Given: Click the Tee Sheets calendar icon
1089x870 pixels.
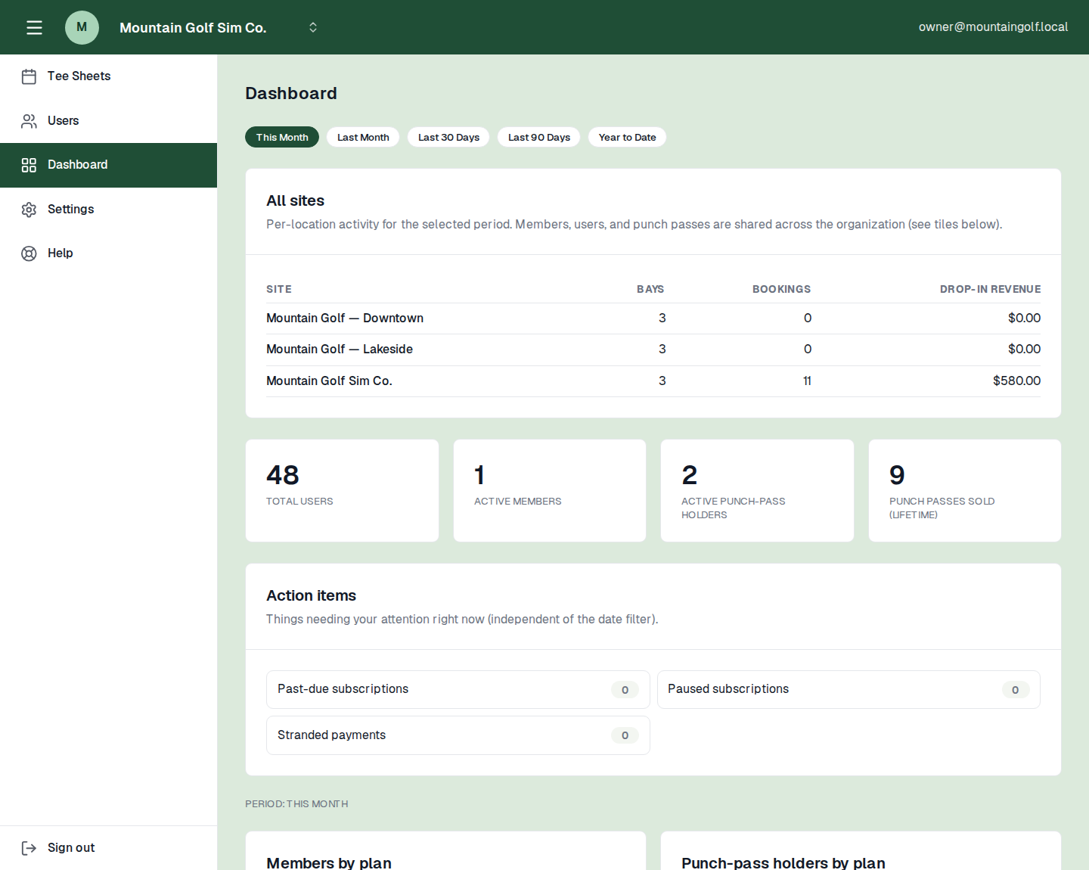Looking at the screenshot, I should (29, 76).
